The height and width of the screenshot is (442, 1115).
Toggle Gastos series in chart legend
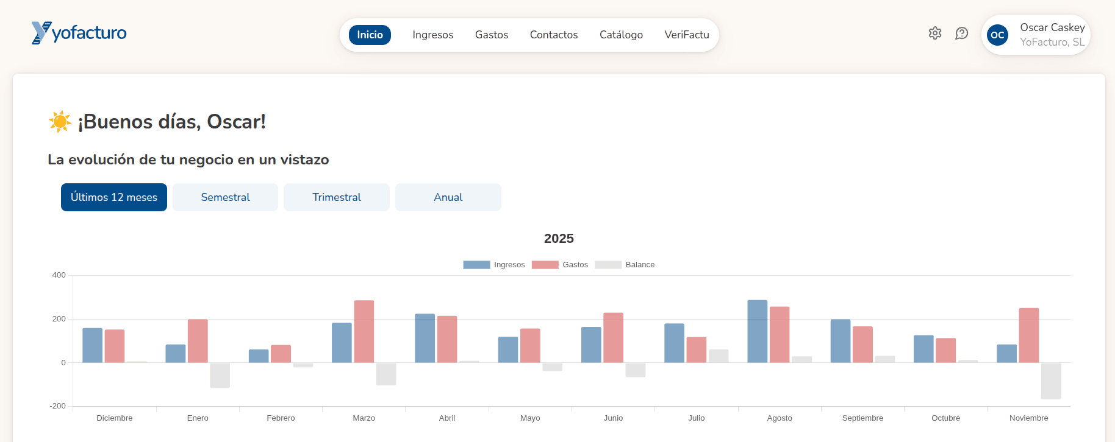[x=560, y=265]
